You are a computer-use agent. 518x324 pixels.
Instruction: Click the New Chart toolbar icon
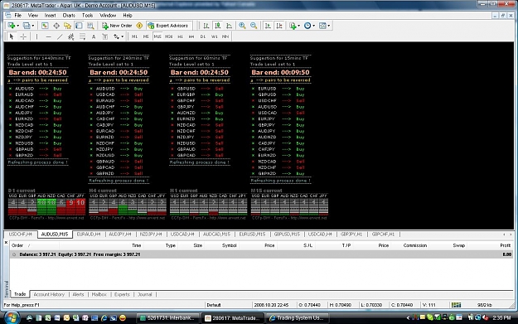coord(12,26)
